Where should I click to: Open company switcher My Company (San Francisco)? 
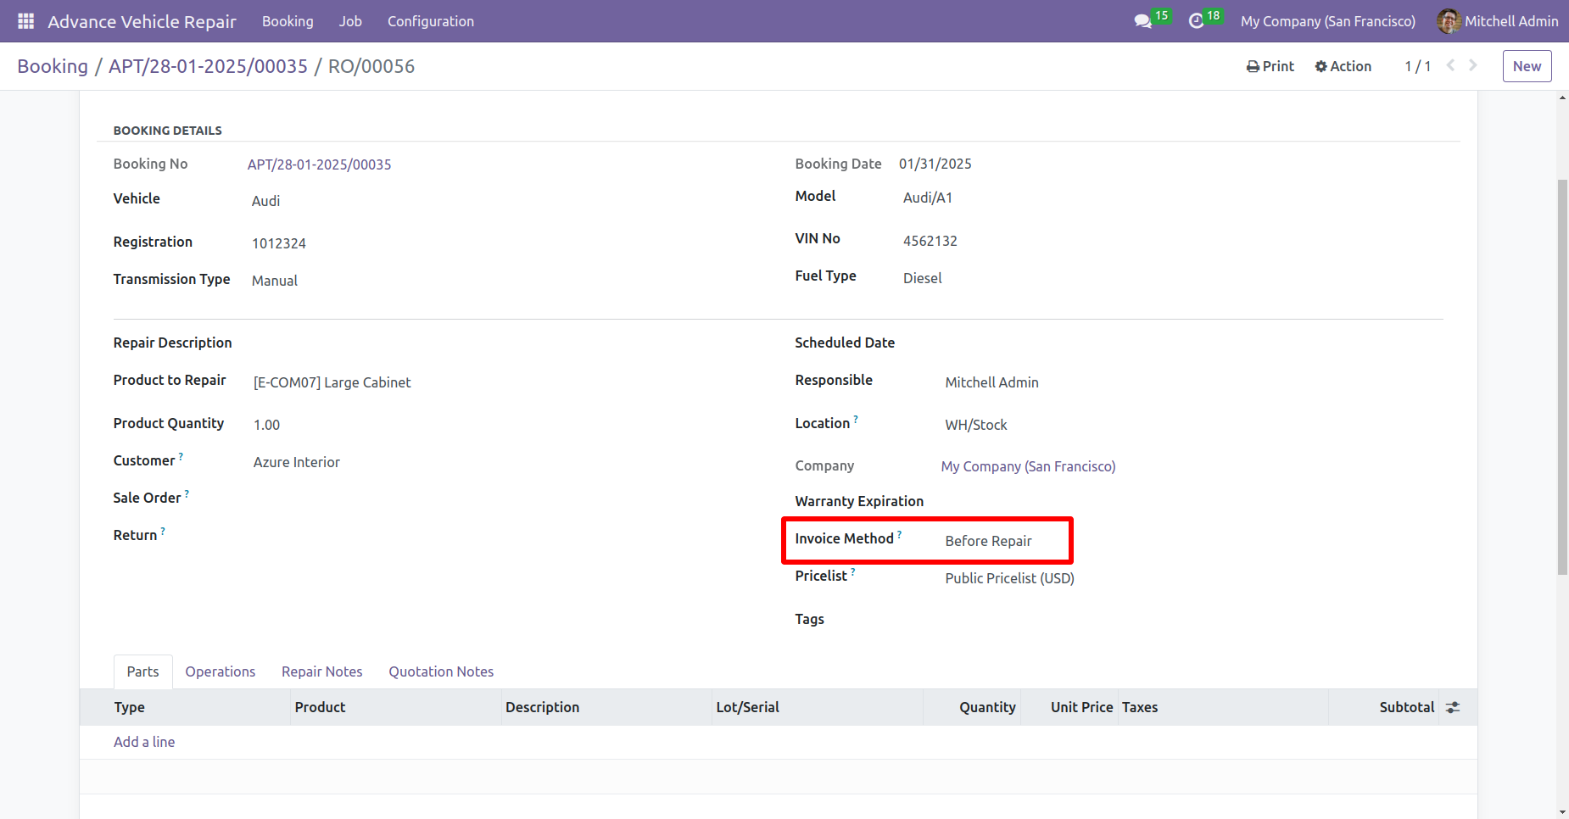coord(1327,21)
